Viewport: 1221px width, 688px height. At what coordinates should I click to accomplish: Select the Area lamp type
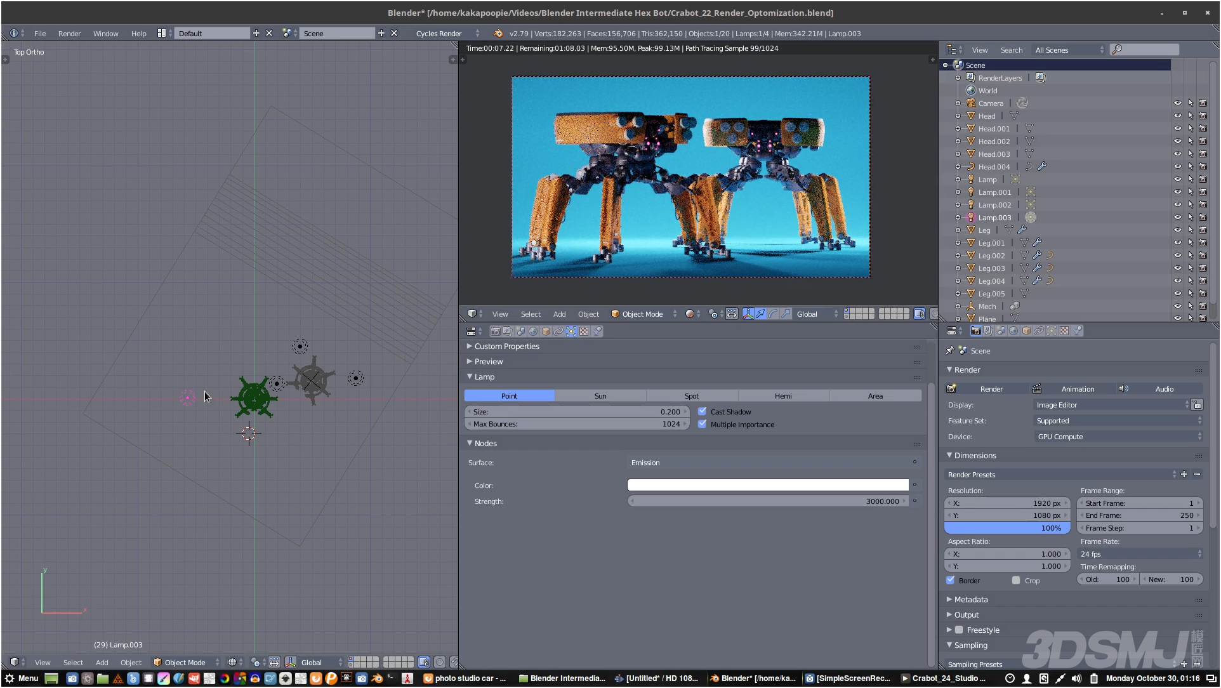875,396
